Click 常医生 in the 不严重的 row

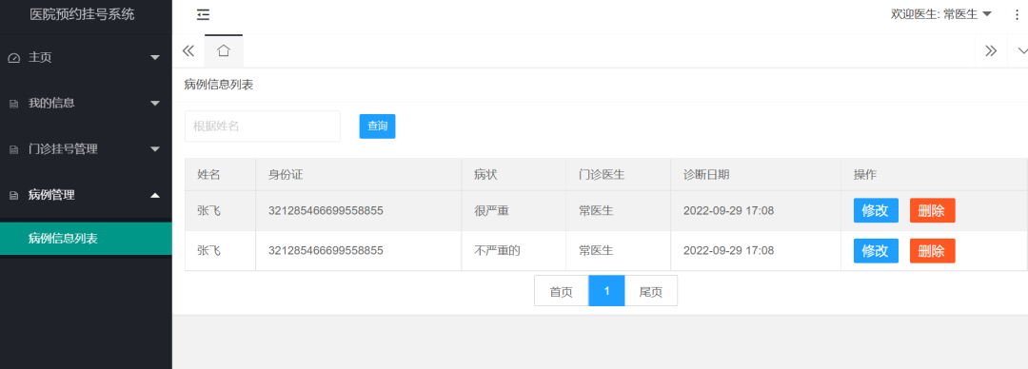(x=596, y=250)
